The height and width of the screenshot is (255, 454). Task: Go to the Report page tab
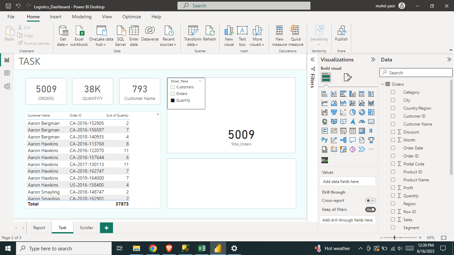[39, 227]
